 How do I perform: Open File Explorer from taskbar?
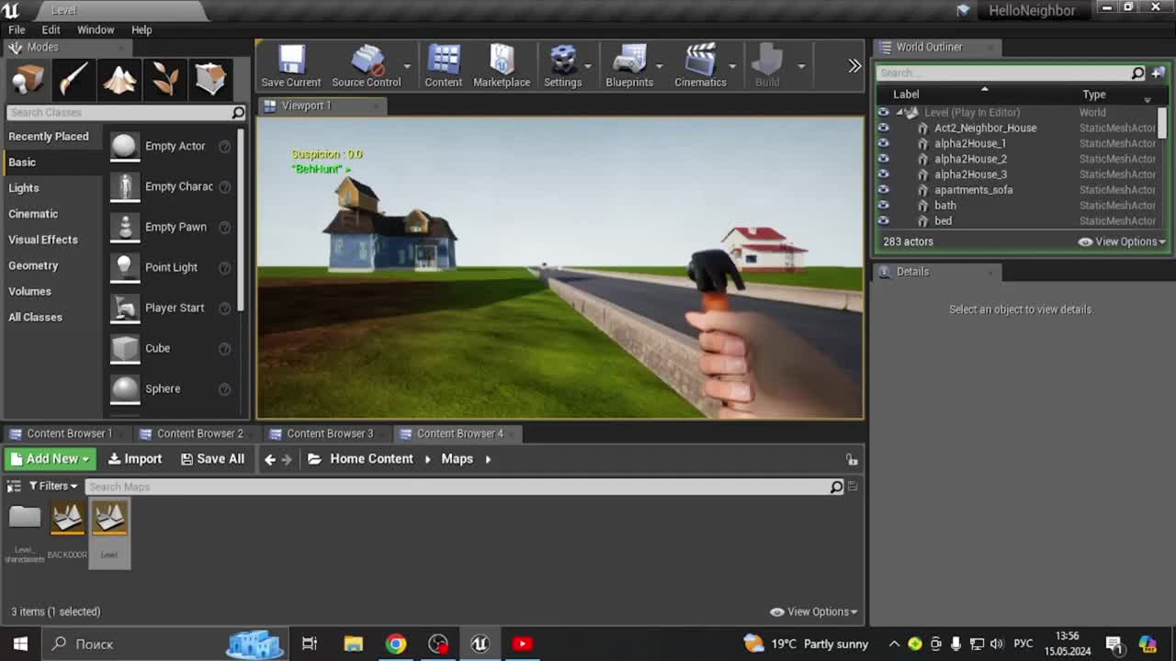(x=354, y=644)
